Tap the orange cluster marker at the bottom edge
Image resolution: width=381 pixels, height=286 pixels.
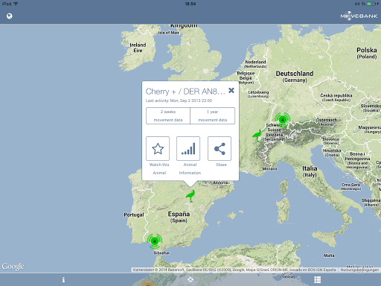(148, 283)
